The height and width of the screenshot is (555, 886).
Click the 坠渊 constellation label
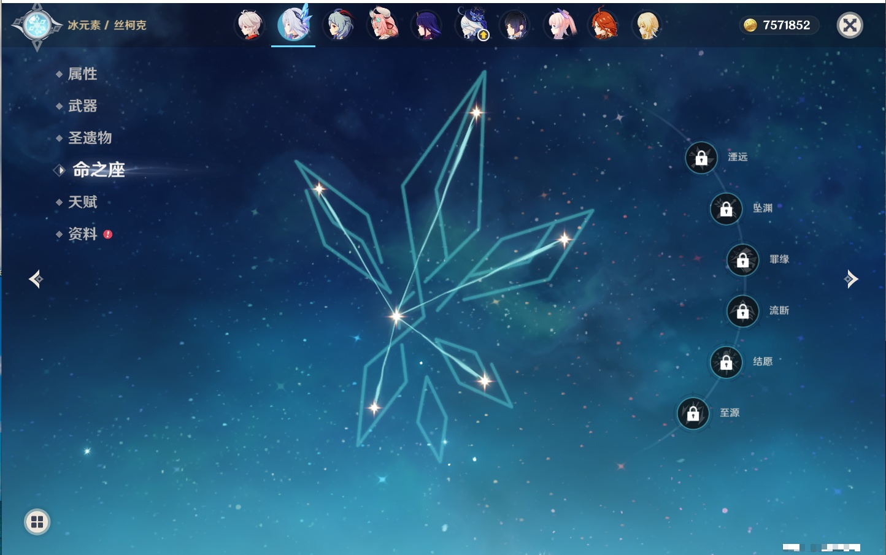point(763,208)
